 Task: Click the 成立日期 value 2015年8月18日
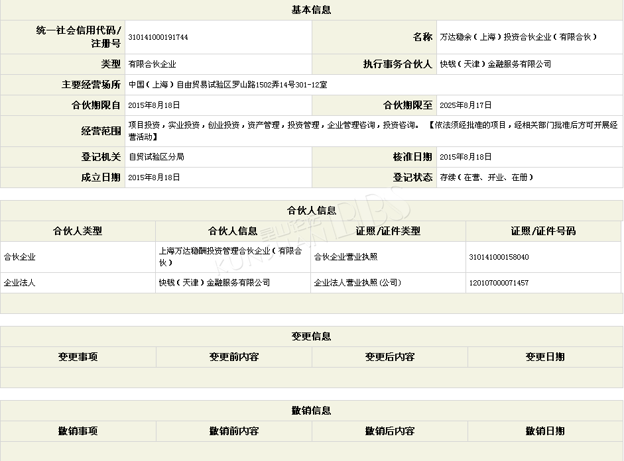point(154,178)
